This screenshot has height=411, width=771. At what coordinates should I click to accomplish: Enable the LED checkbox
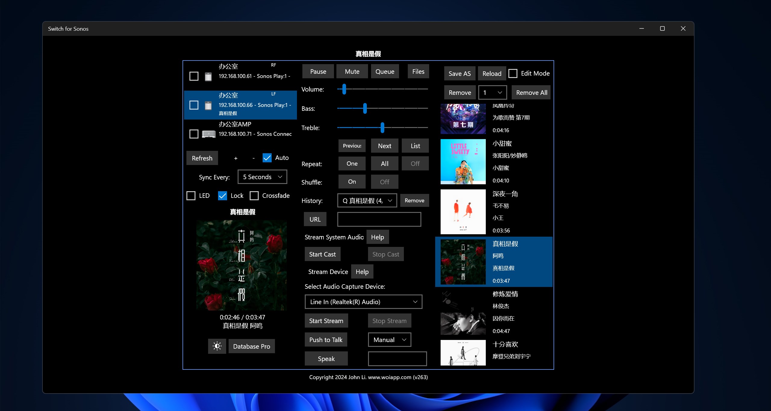[x=191, y=196]
